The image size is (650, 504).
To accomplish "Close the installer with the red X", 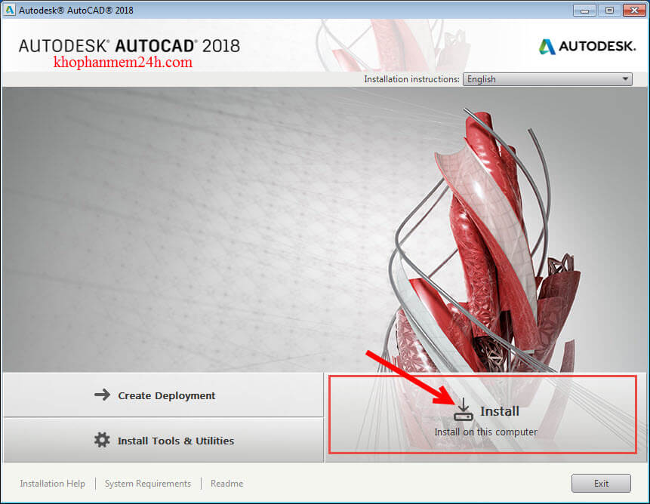I will point(633,10).
